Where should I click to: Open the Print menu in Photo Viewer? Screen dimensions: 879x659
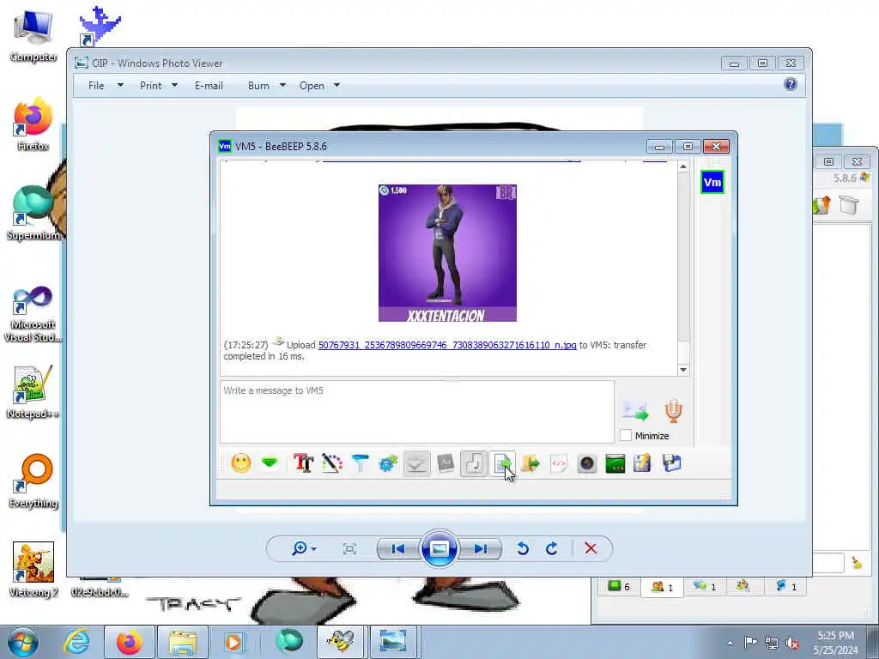151,86
